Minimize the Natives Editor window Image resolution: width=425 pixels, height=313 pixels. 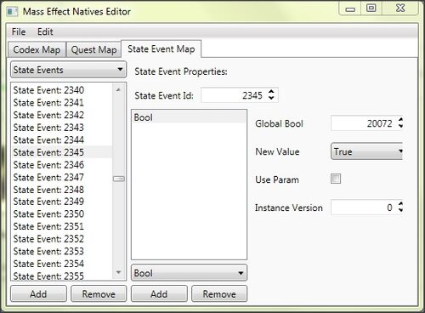[350, 9]
